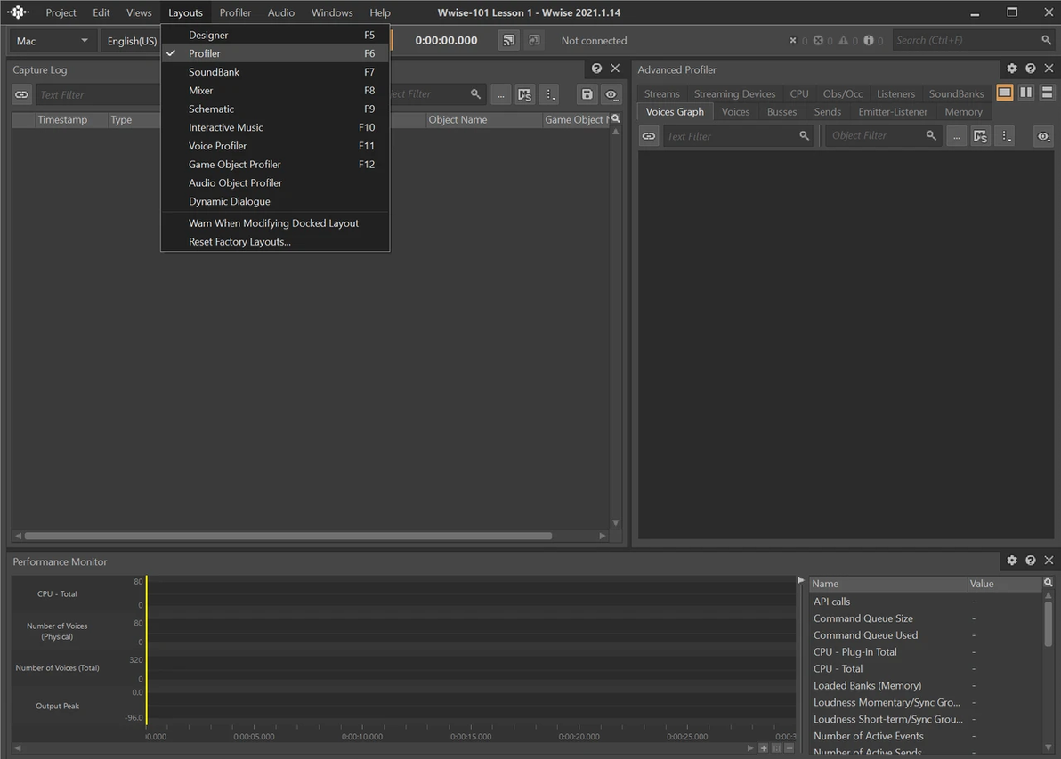Switch to the Busses tab
Viewport: 1061px width, 759px height.
[782, 111]
